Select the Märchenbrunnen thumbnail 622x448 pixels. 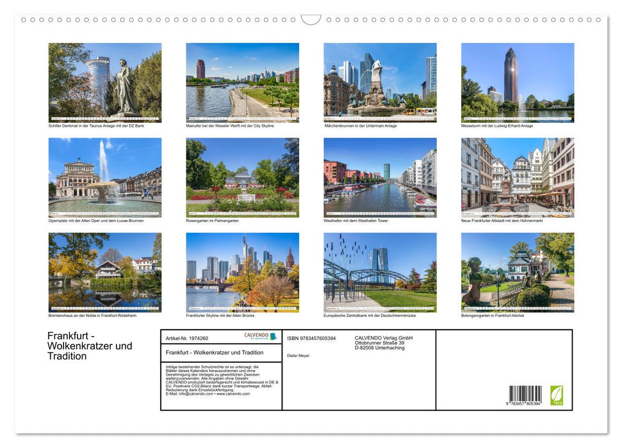tap(379, 82)
